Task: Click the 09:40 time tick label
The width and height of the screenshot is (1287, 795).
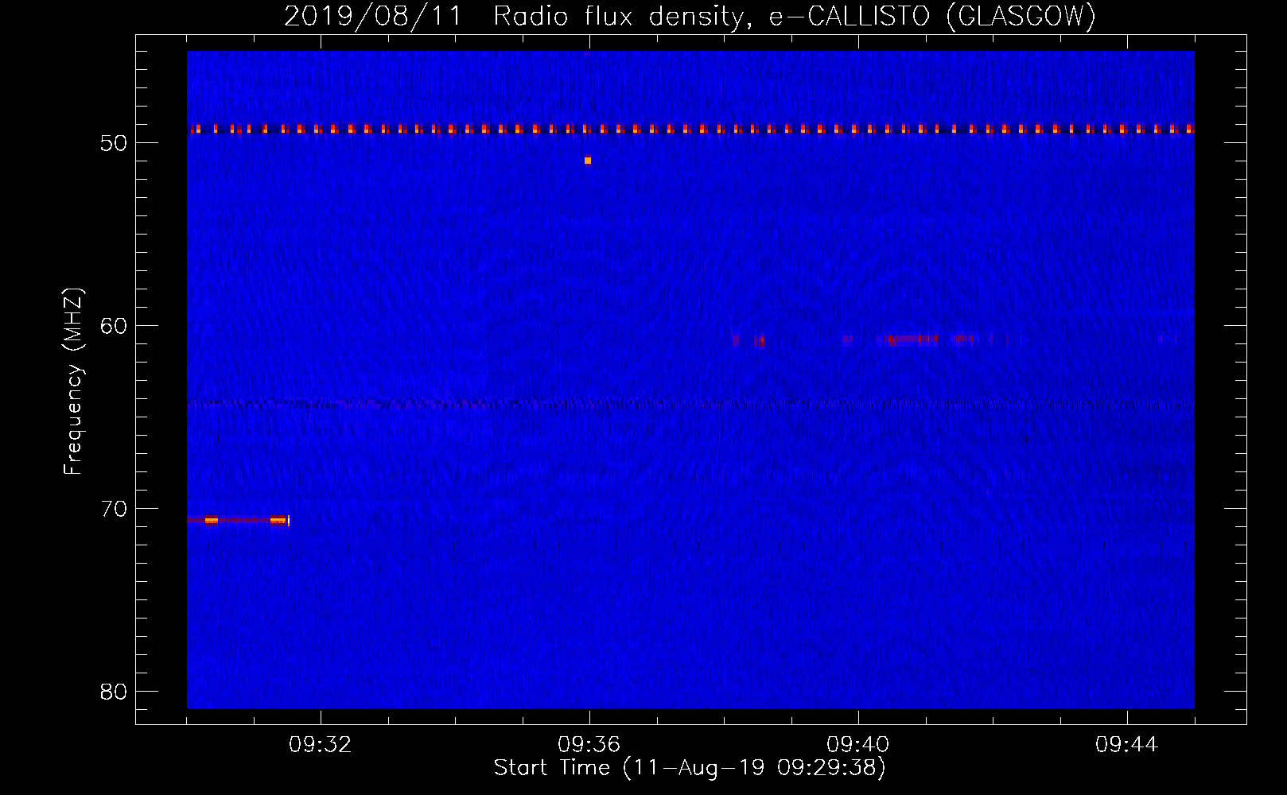Action: pos(858,745)
